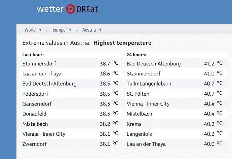
Task: Open Langenlois station entry
Action: [176, 134]
